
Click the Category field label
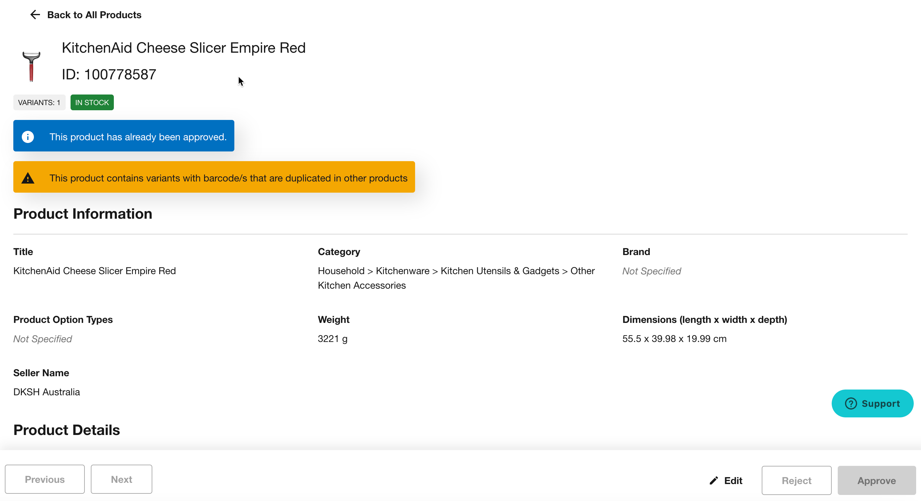click(339, 252)
